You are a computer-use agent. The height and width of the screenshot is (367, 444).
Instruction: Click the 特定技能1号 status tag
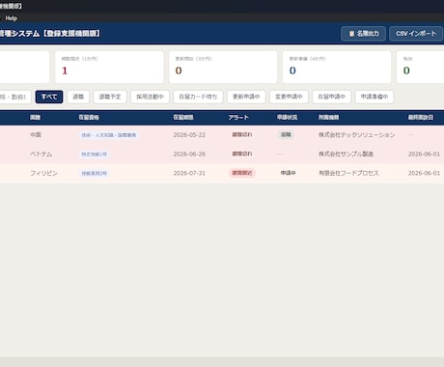94,155
